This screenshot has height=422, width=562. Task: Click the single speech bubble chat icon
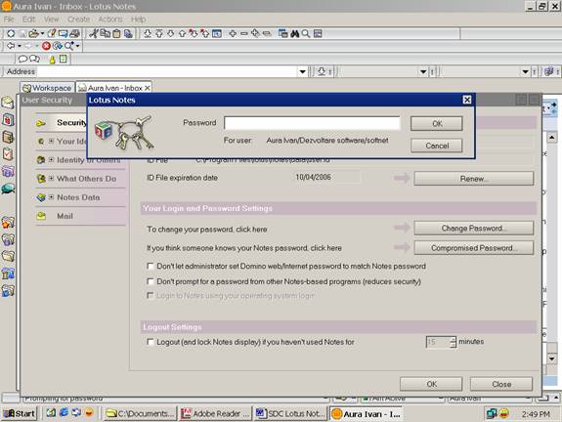click(22, 59)
